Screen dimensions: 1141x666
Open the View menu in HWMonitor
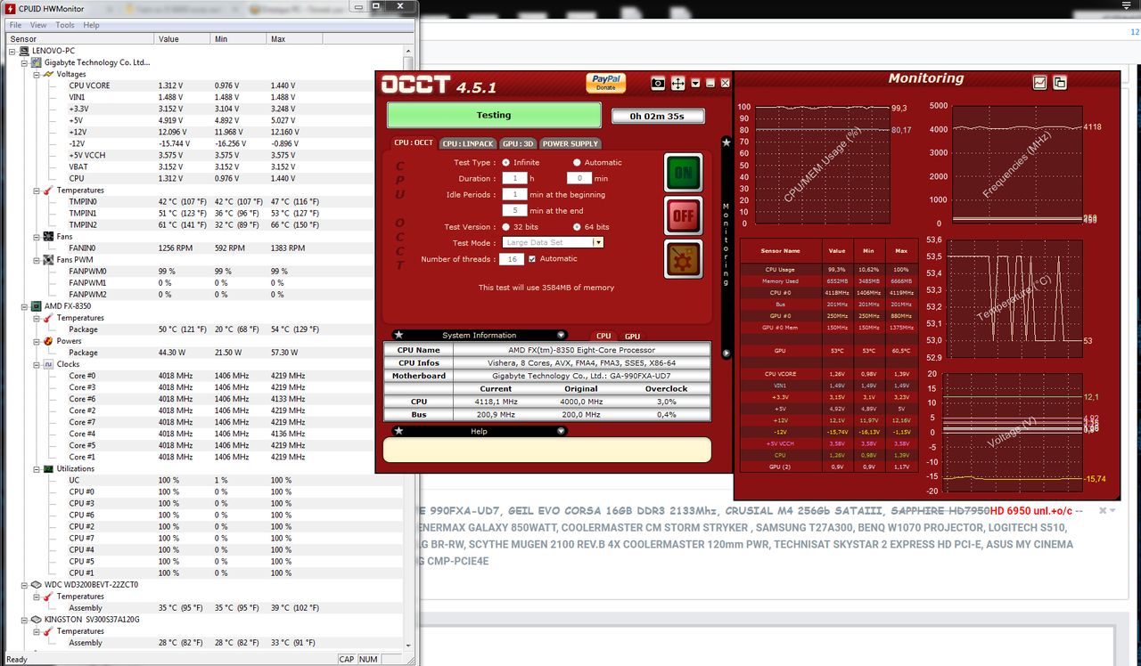38,25
